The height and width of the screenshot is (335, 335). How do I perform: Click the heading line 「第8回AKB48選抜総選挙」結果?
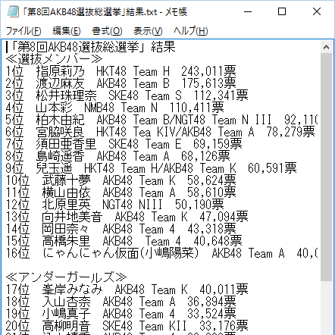pos(93,47)
